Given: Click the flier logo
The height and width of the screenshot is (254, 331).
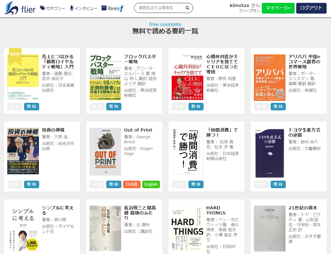Looking at the screenshot, I should (x=20, y=8).
